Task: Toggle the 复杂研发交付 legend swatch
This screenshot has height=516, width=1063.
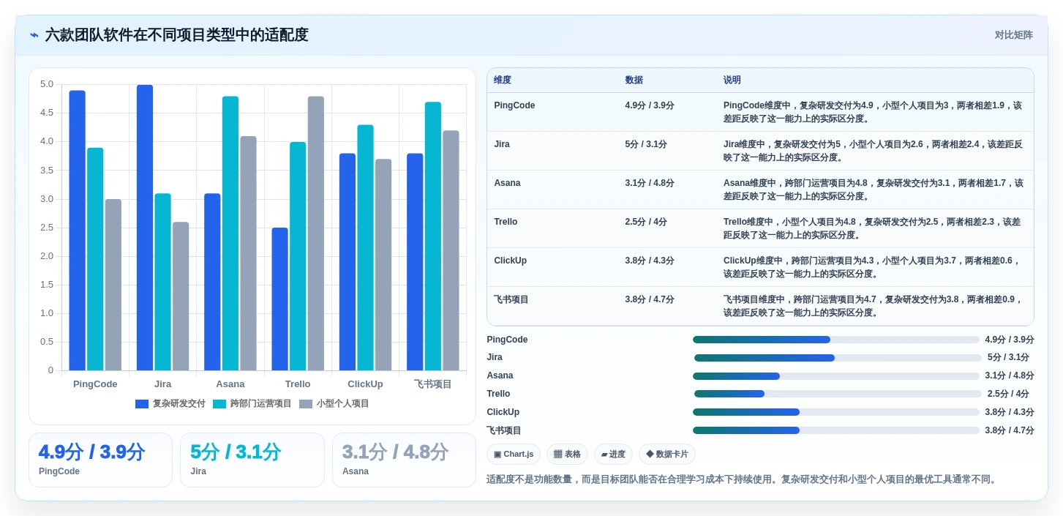Action: coord(142,404)
